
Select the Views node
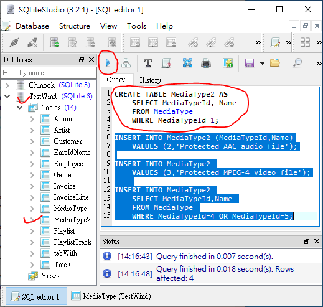50,276
